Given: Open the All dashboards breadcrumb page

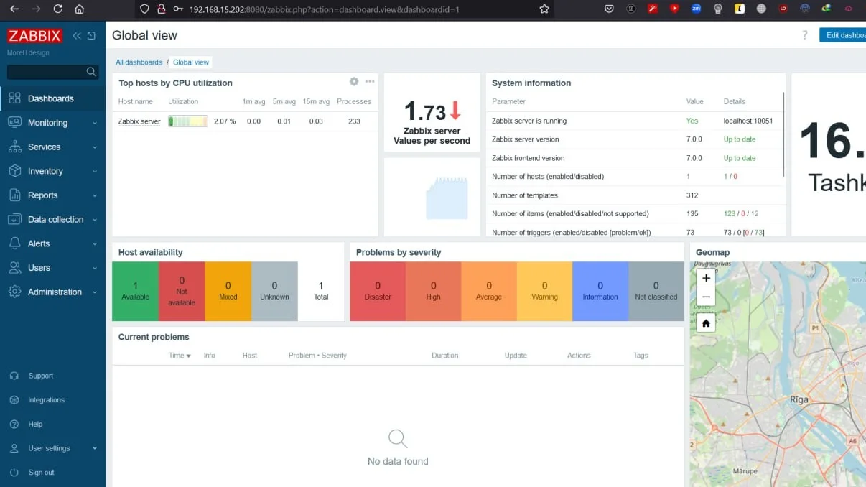Looking at the screenshot, I should pyautogui.click(x=139, y=62).
